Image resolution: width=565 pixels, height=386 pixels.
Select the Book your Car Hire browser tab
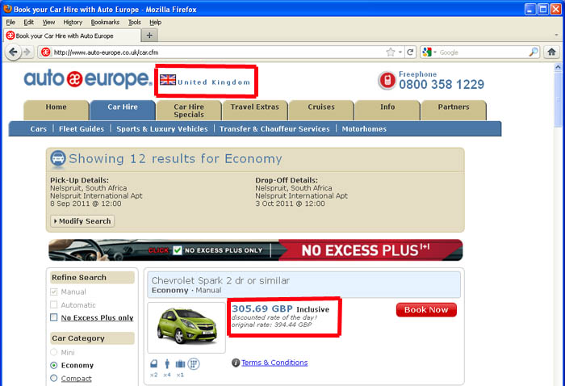(72, 36)
